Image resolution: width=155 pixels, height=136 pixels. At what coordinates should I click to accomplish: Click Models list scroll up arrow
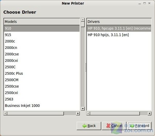pos(83,20)
